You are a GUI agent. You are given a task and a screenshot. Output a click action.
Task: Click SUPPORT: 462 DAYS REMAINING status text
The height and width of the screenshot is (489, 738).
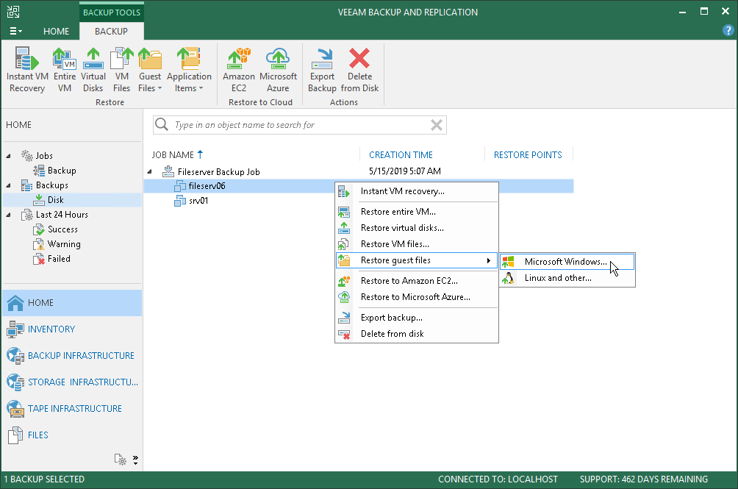(643, 479)
